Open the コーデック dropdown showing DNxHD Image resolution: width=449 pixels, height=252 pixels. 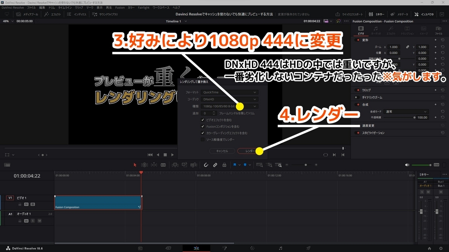click(229, 99)
